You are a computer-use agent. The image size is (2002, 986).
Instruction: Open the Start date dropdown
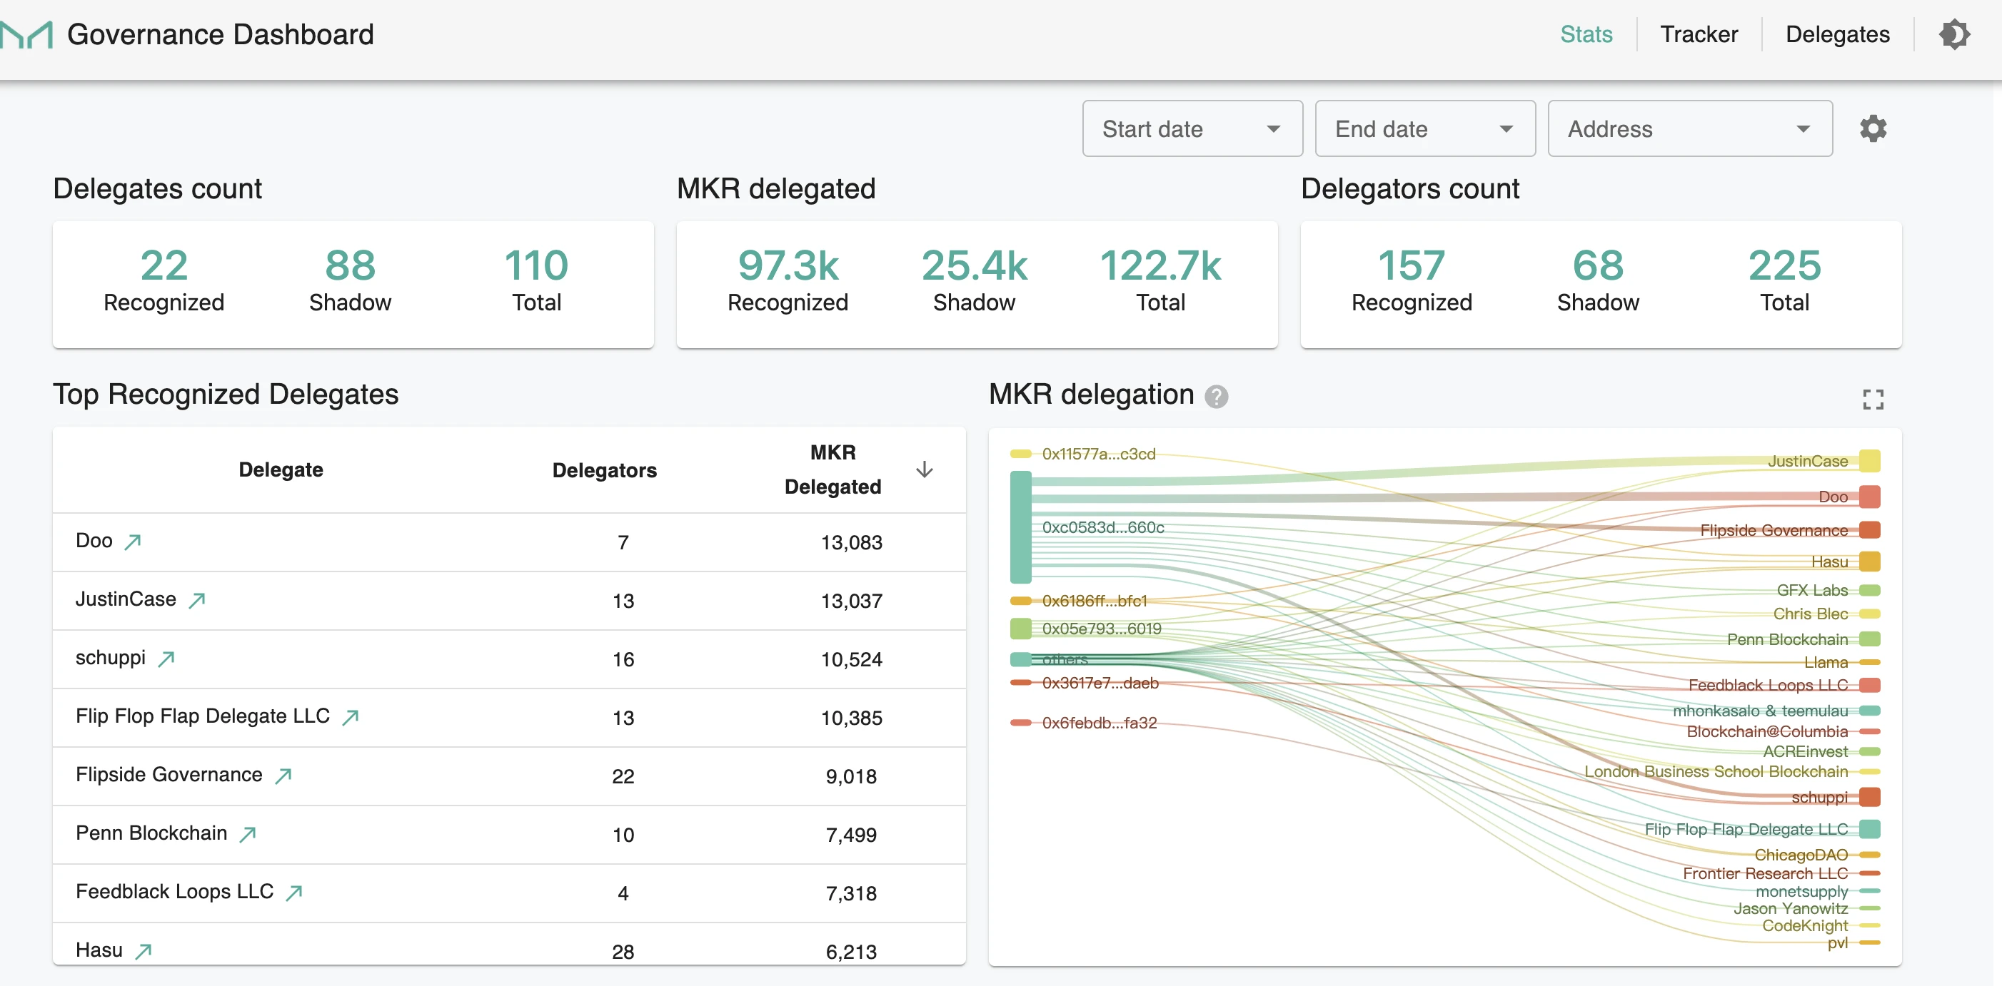point(1192,129)
